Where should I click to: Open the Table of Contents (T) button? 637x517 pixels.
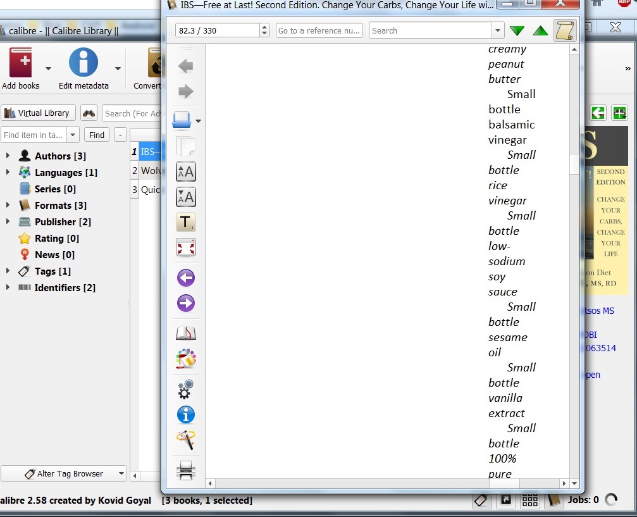pyautogui.click(x=185, y=222)
